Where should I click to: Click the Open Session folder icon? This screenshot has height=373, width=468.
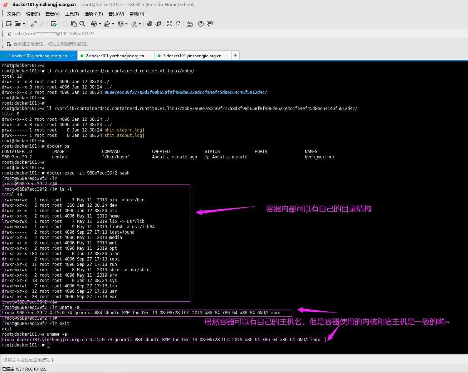click(x=18, y=24)
